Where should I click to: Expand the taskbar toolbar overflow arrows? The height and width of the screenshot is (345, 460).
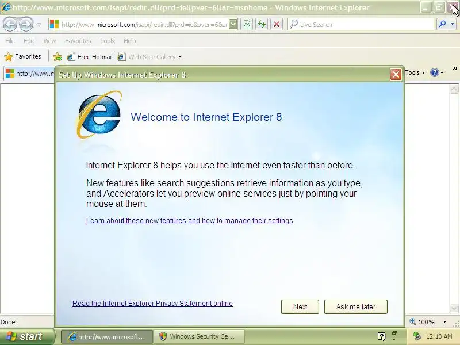(394, 336)
